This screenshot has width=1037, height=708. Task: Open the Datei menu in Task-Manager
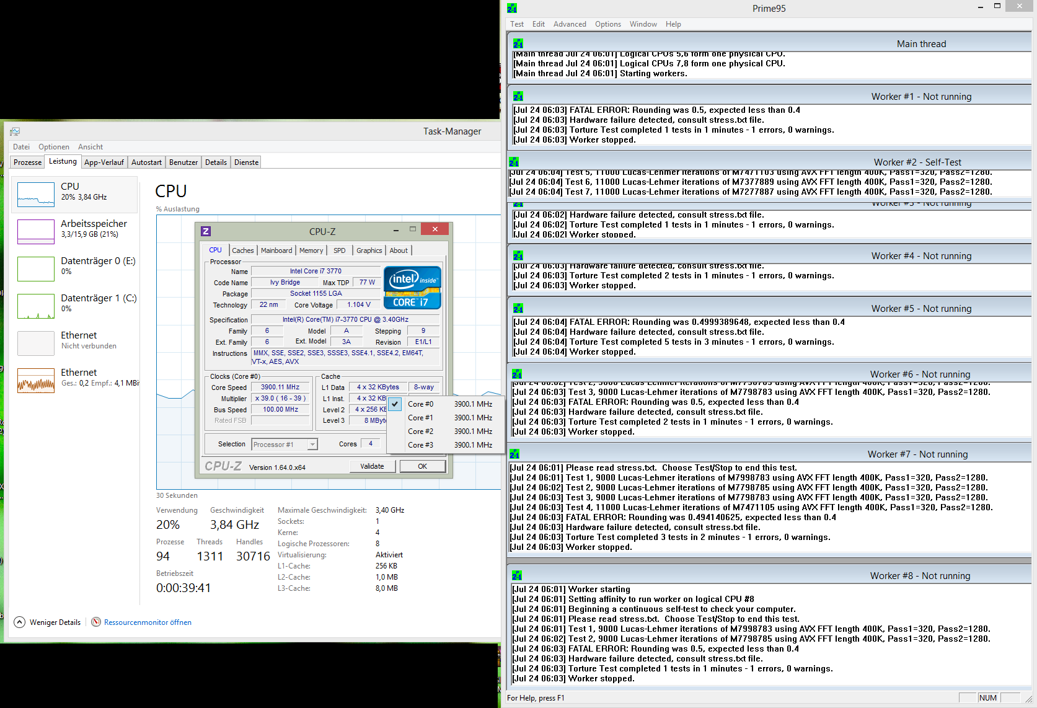(22, 147)
